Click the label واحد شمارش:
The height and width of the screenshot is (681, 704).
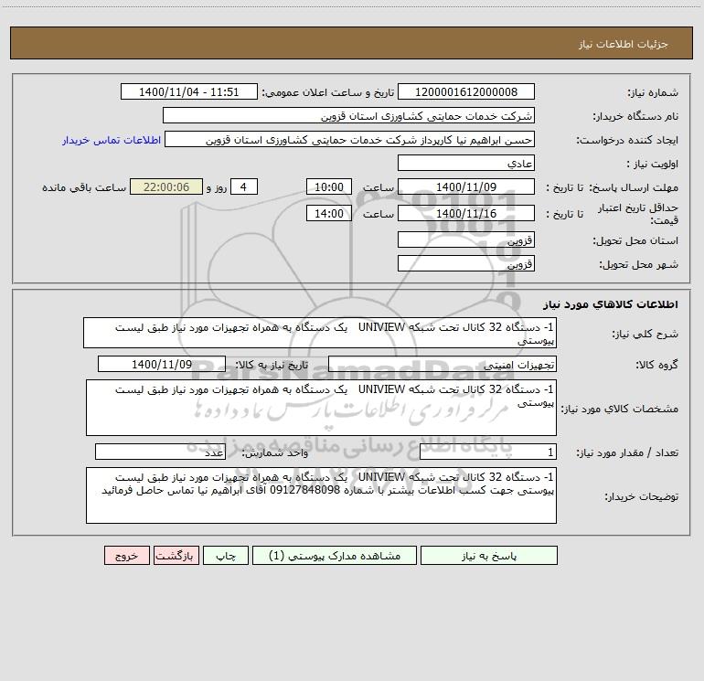(x=275, y=452)
